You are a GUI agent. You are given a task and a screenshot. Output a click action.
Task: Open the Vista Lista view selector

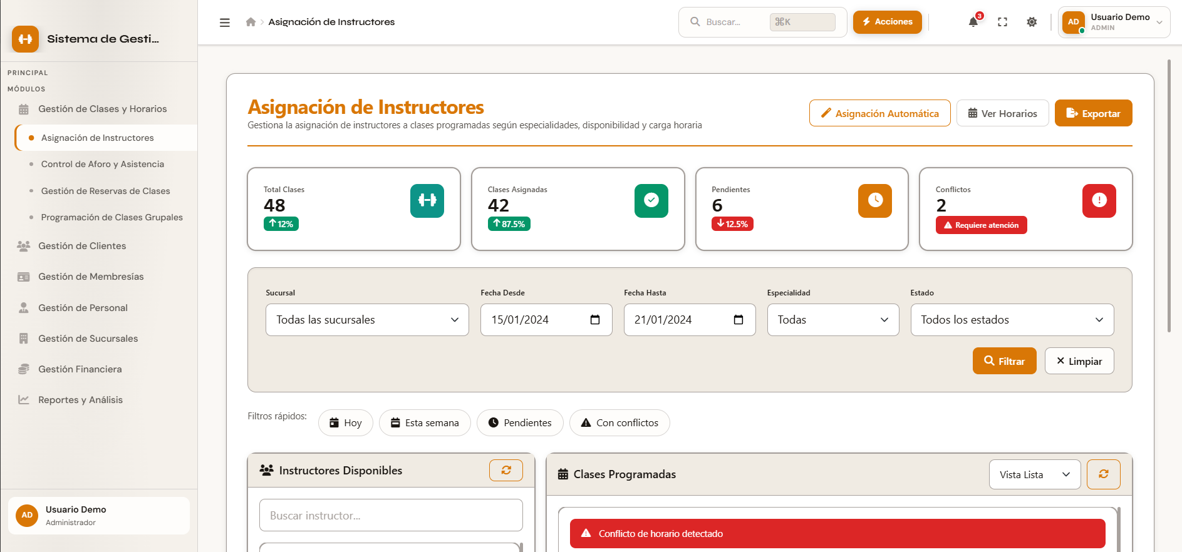[x=1035, y=474]
